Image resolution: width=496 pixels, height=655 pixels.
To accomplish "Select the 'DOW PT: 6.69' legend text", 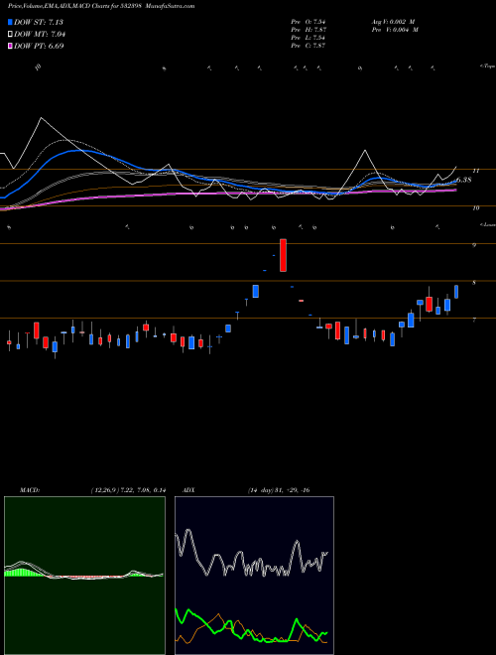I will point(39,47).
